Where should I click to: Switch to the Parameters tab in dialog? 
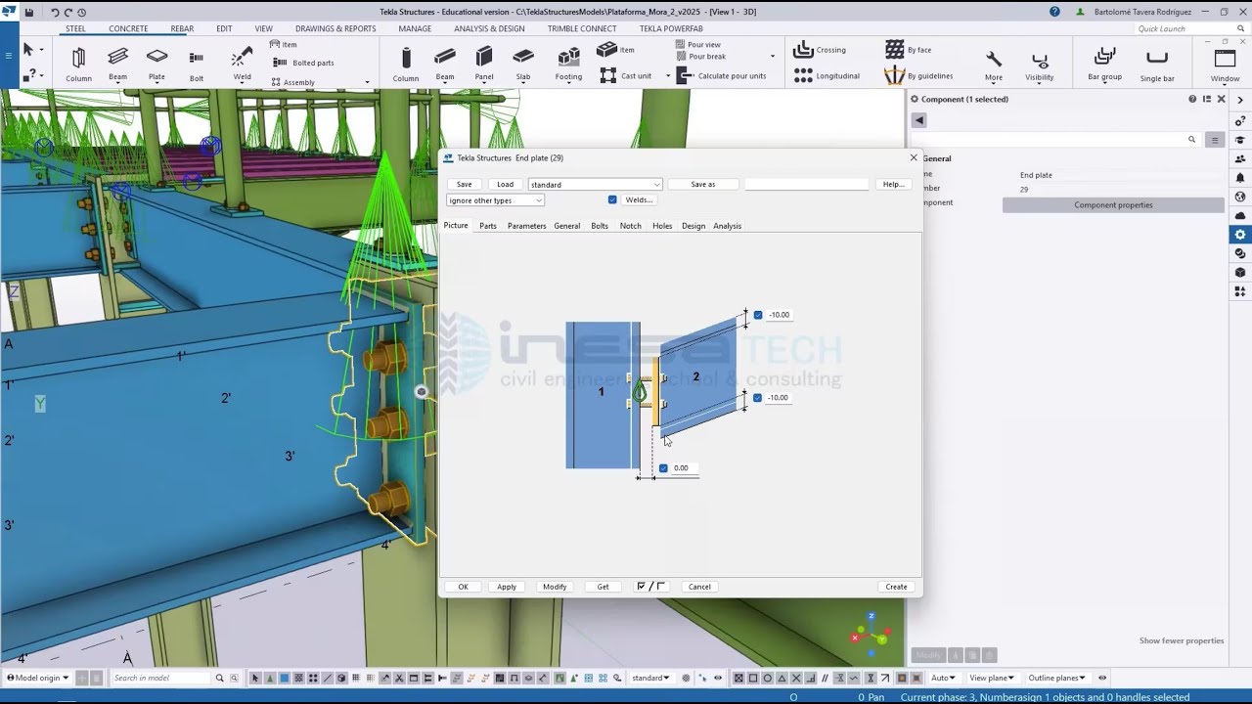click(526, 226)
